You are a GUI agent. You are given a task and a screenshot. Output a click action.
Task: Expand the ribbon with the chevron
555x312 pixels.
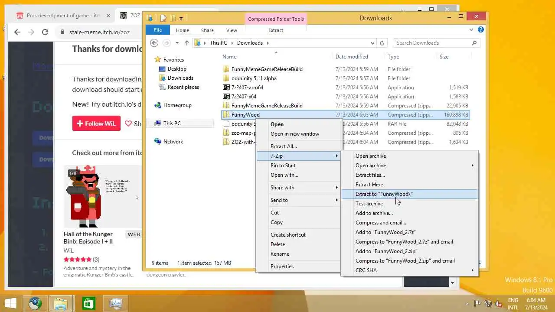tap(471, 30)
